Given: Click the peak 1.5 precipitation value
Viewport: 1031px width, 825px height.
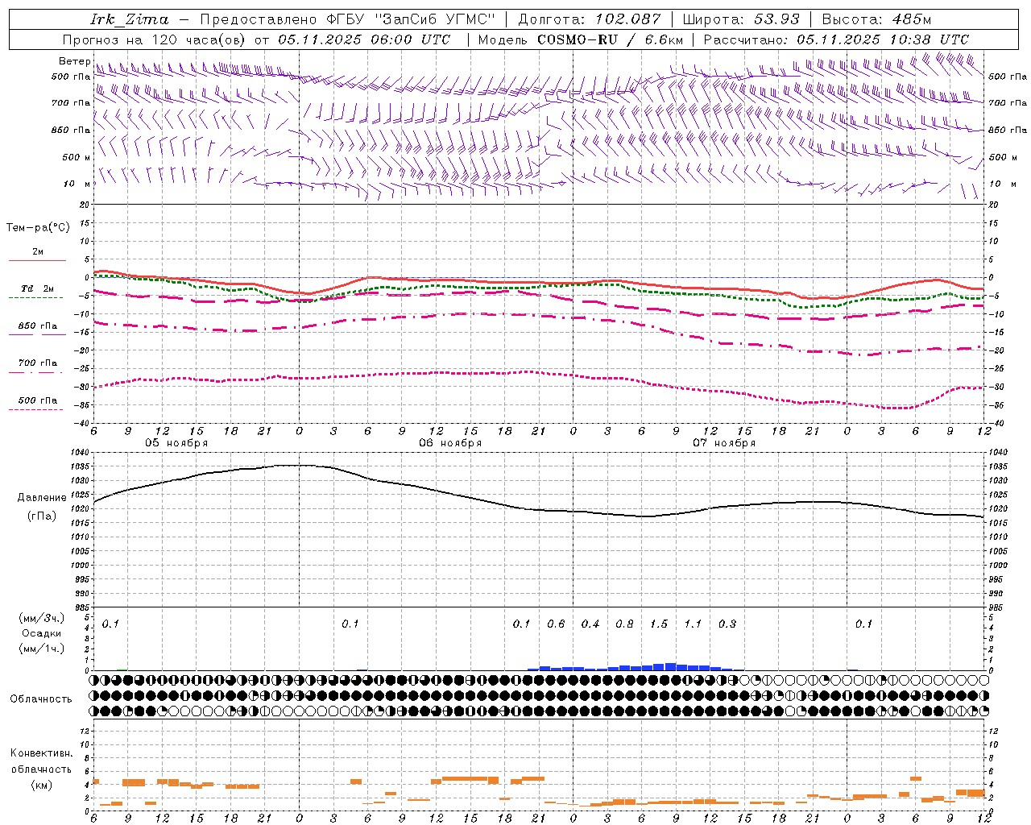Looking at the screenshot, I should coord(659,624).
